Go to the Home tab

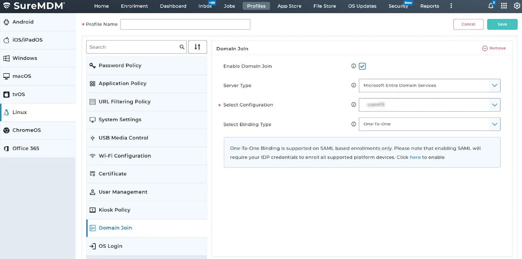101,6
